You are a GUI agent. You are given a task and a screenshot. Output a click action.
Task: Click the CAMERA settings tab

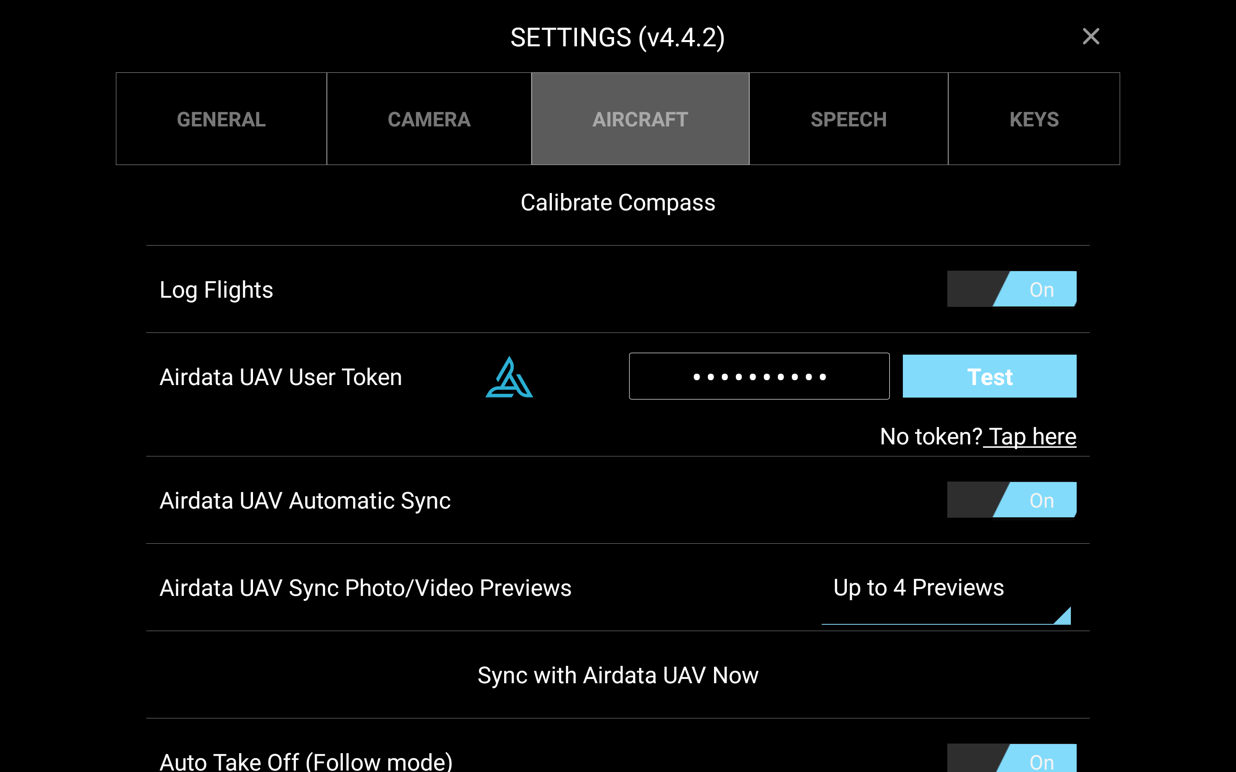(430, 119)
